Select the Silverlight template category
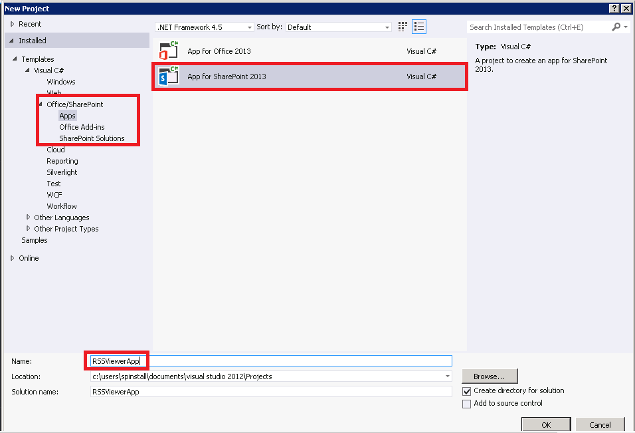The image size is (635, 433). [x=62, y=172]
